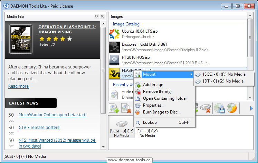The width and height of the screenshot is (258, 163).
Task: Choose Open Containing Folder menu entry
Action: click(164, 98)
